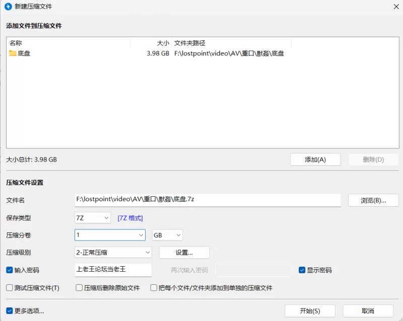Viewport: 403px width, 321px height.
Task: Click the 再次输入密码 field
Action: [253, 270]
